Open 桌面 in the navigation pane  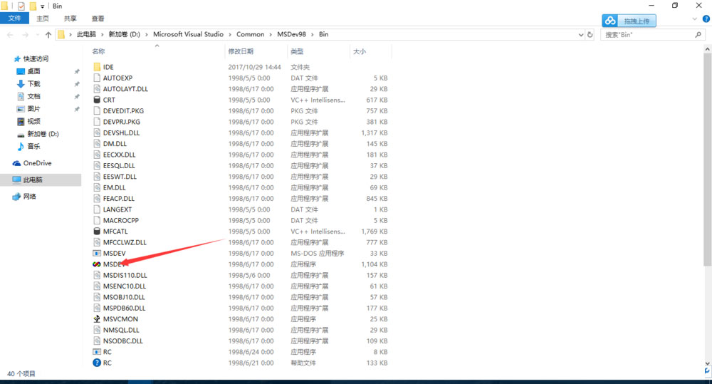pyautogui.click(x=33, y=71)
